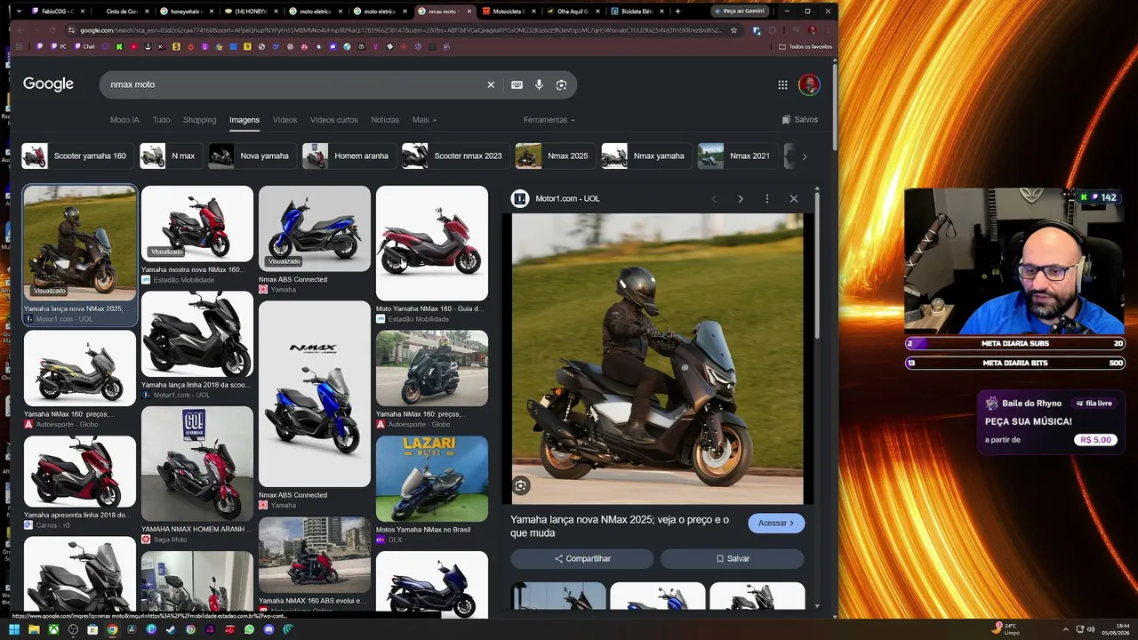Expand the 'Ferramentas' search tools
This screenshot has width=1138, height=640.
[549, 120]
